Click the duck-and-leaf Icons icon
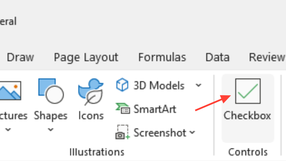This screenshot has height=161, width=286. [x=90, y=92]
